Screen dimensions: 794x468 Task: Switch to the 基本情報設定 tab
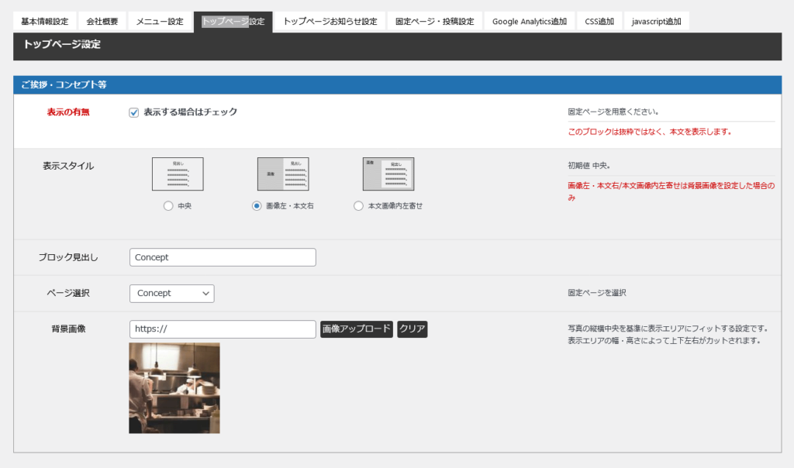(x=44, y=22)
